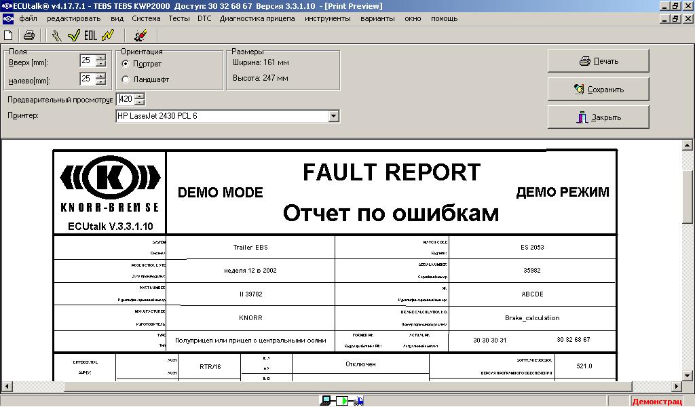Click the preview horizontal scrollbar left arrow
Image resolution: width=695 pixels, height=407 pixels.
(7, 386)
